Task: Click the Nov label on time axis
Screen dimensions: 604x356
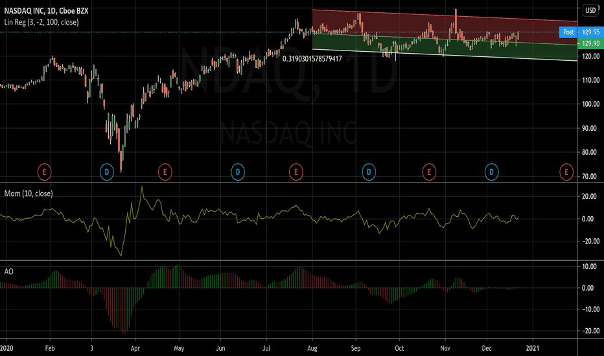Action: [x=445, y=348]
